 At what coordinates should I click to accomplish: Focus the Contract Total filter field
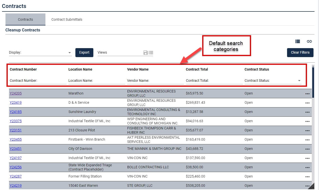point(214,81)
